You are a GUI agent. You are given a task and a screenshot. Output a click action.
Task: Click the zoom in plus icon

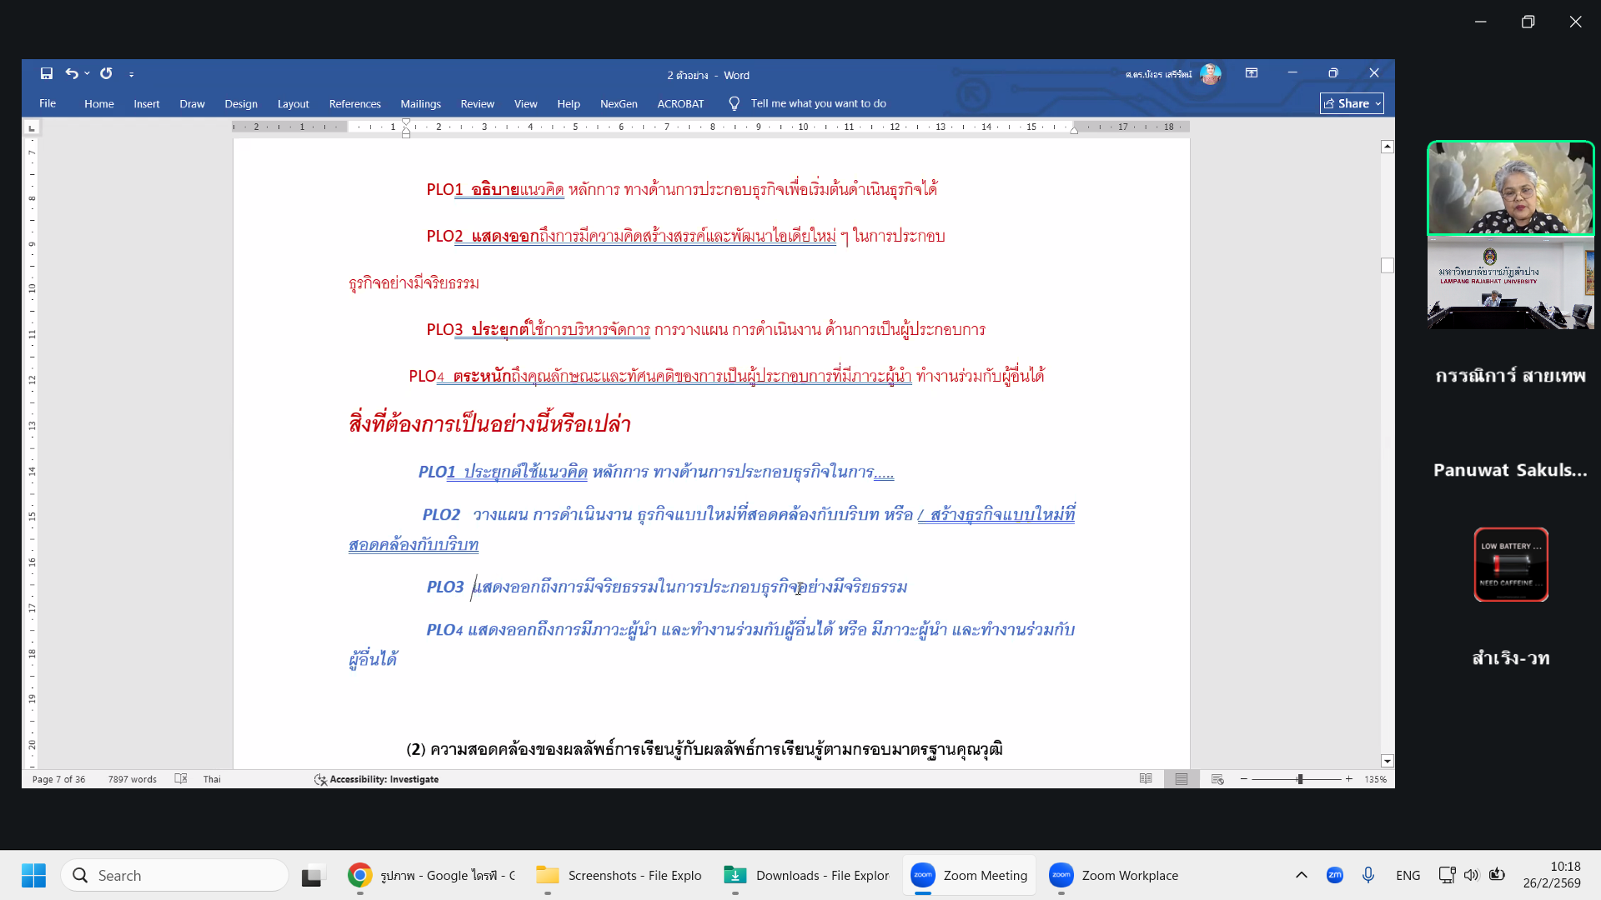coord(1348,779)
